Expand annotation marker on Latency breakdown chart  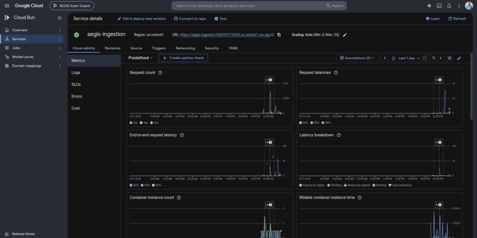click(x=439, y=142)
